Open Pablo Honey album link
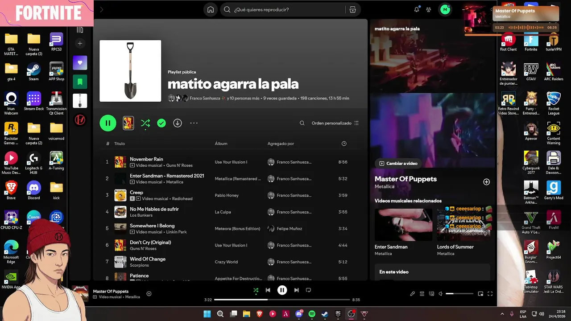This screenshot has height=321, width=571. tap(227, 195)
